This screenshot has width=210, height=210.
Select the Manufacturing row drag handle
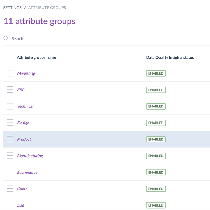pos(10,156)
